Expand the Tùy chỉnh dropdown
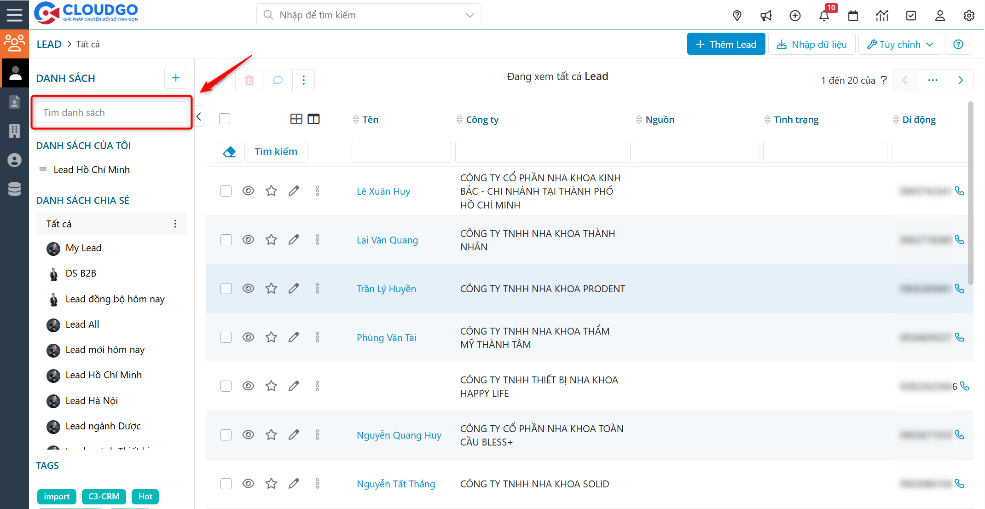The width and height of the screenshot is (985, 509). point(900,45)
